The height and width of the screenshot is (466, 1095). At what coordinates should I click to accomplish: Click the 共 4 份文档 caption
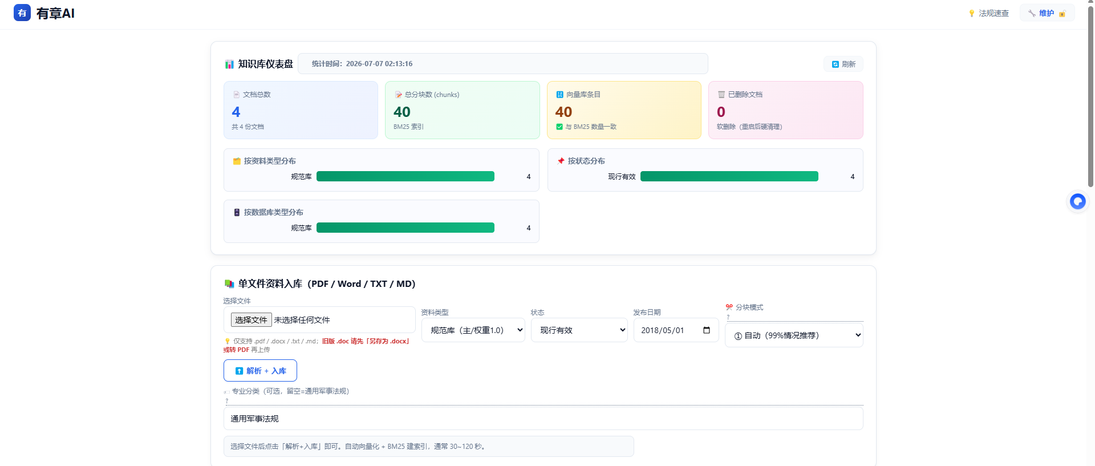(x=248, y=127)
